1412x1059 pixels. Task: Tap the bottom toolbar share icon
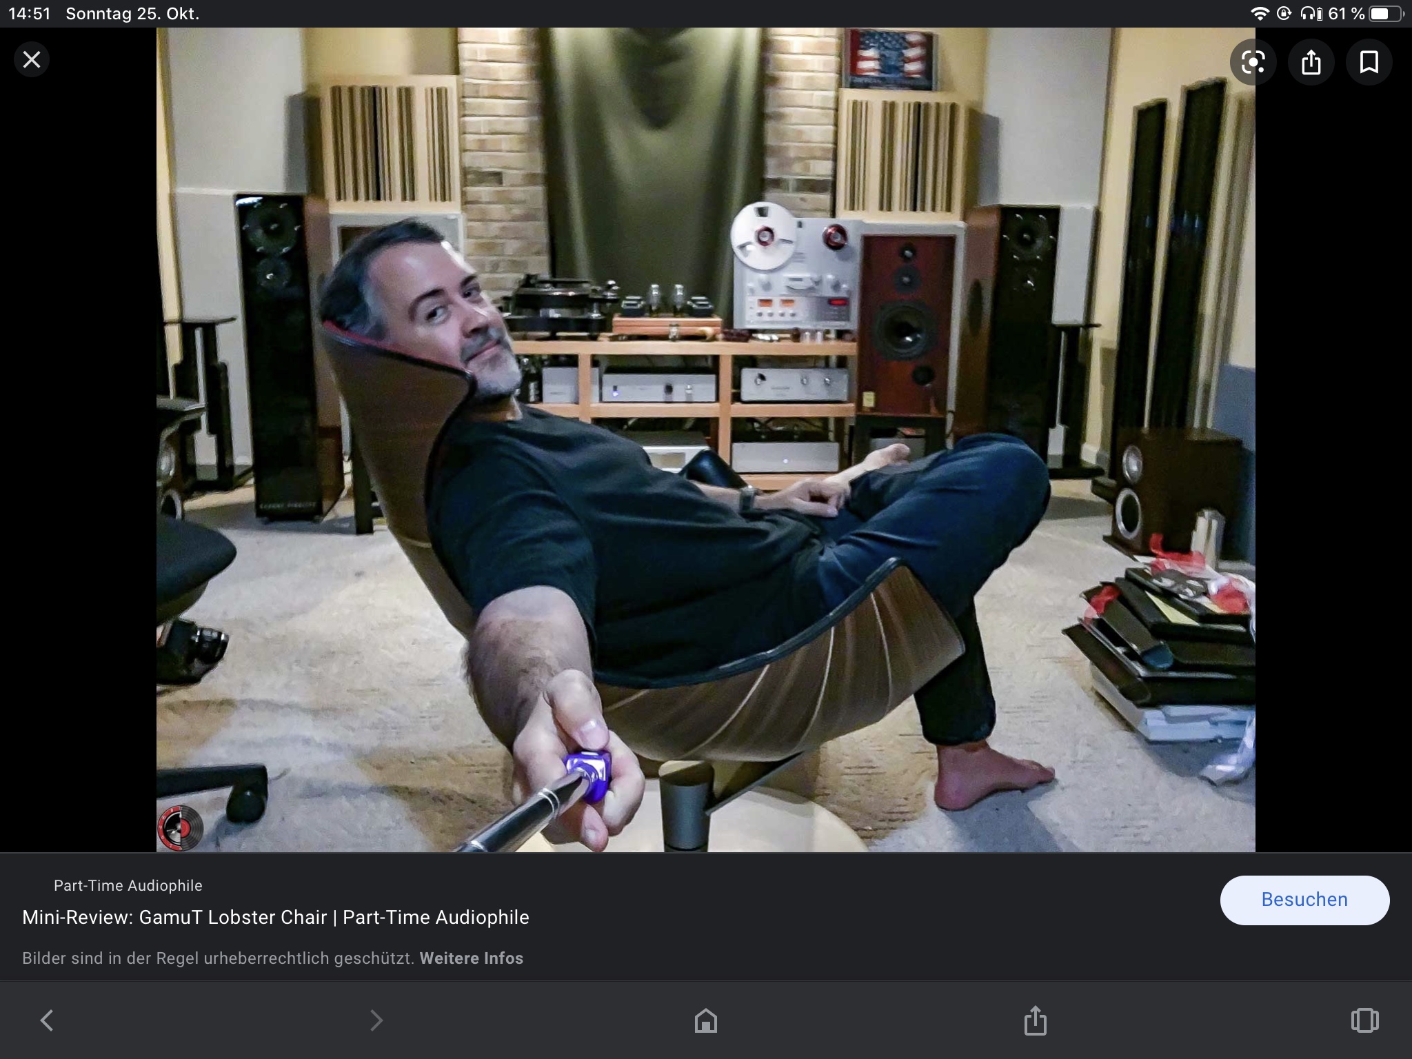pos(1035,1020)
